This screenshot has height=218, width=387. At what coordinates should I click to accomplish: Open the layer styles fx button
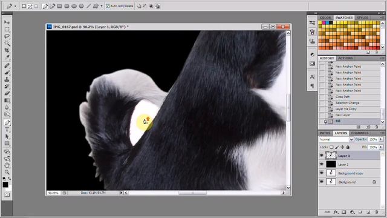click(x=336, y=212)
